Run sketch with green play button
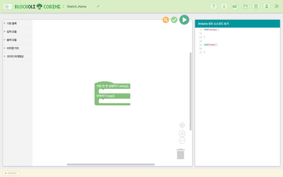The image size is (283, 177). (184, 20)
